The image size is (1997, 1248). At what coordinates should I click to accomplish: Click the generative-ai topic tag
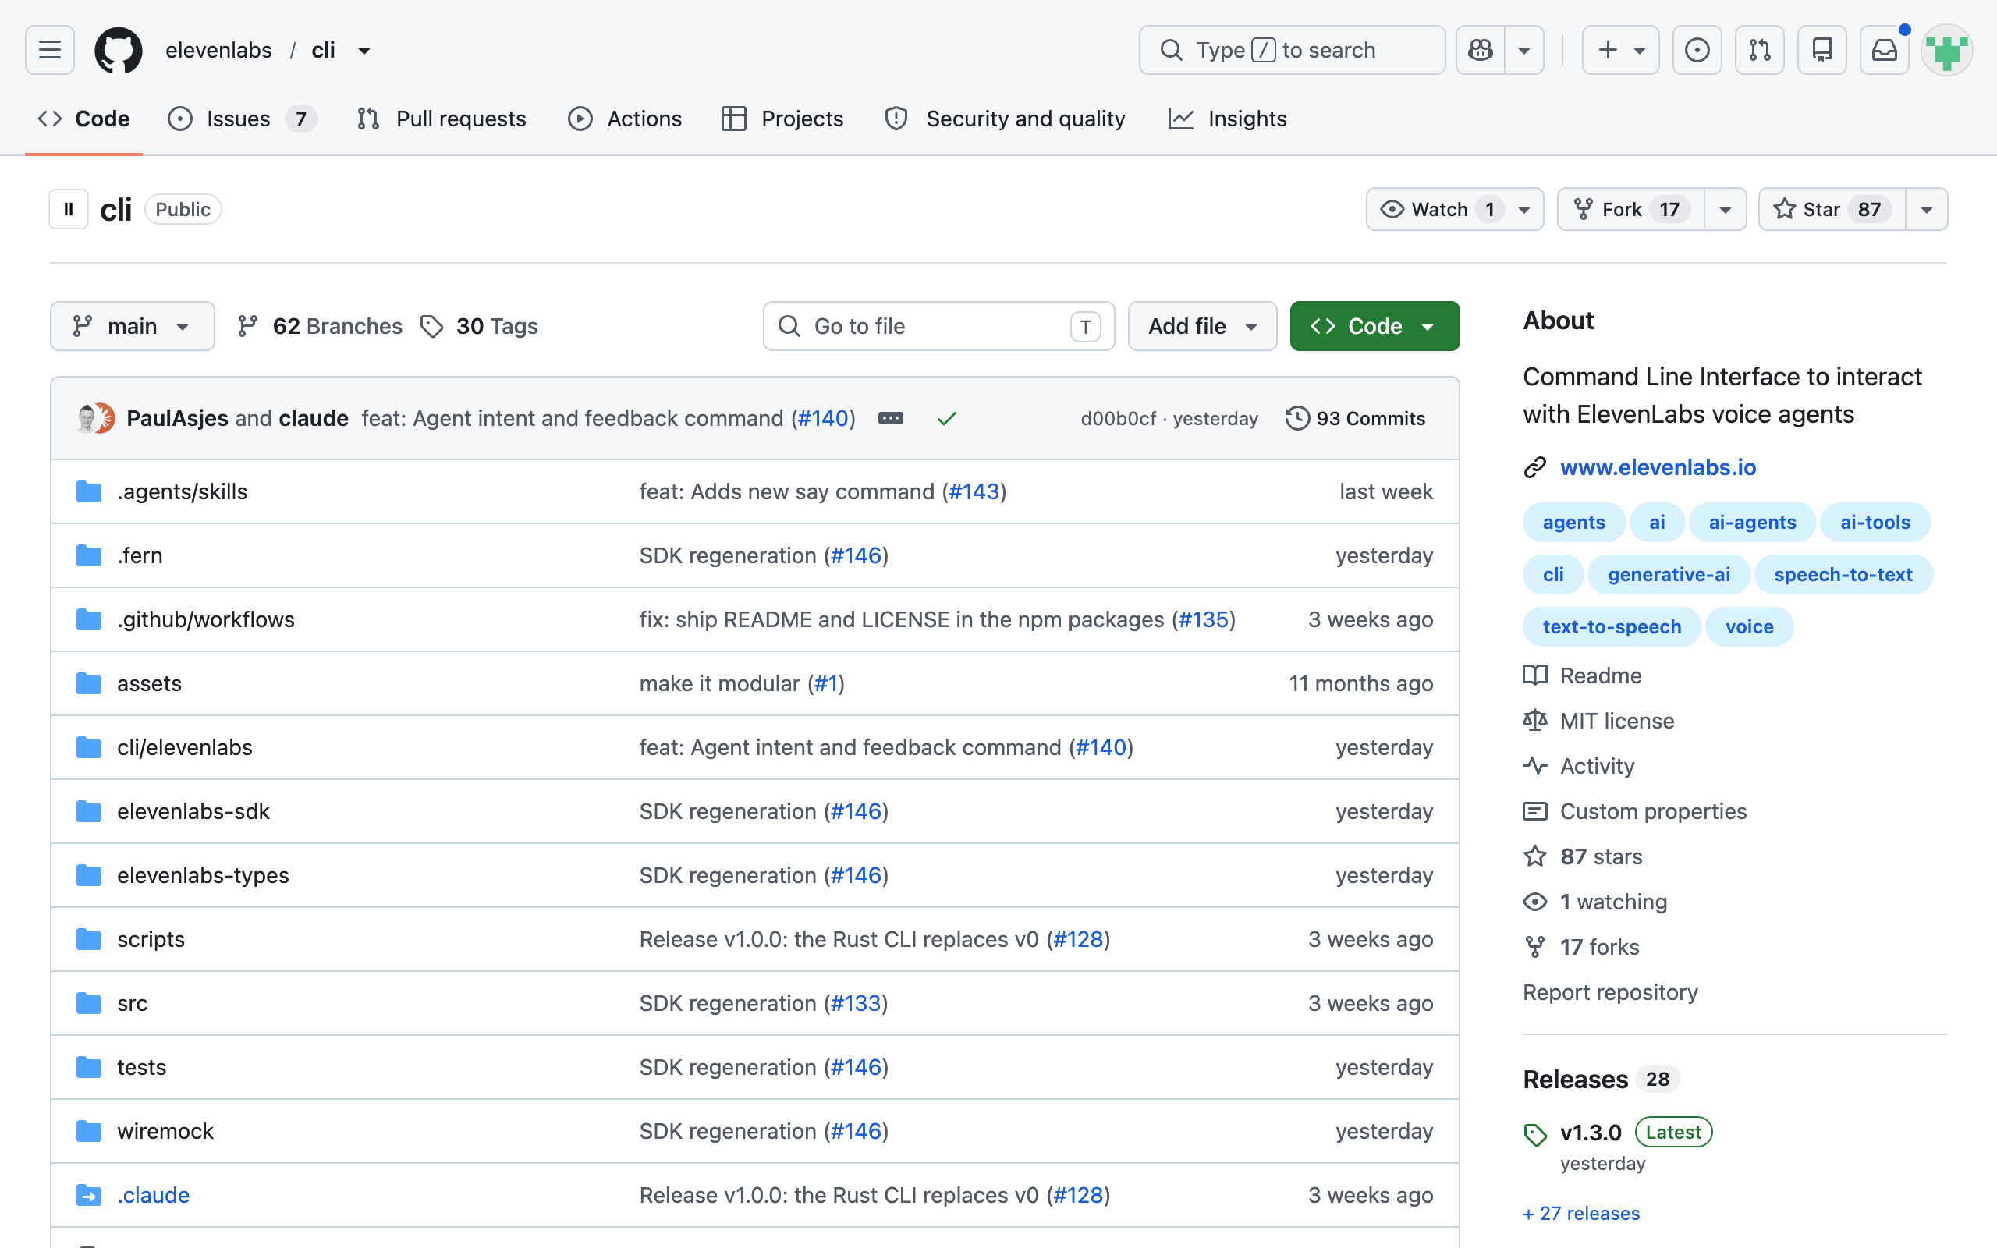click(1669, 575)
